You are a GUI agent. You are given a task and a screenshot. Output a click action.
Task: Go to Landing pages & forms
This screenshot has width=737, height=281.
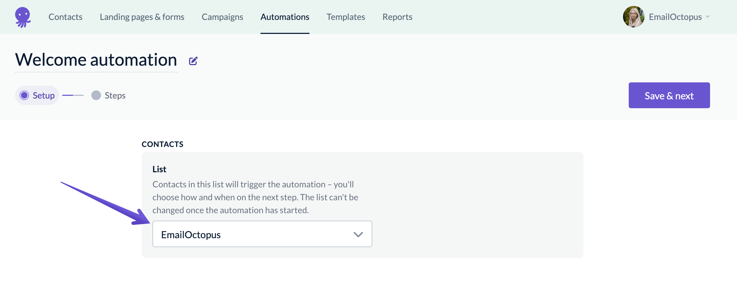click(142, 17)
